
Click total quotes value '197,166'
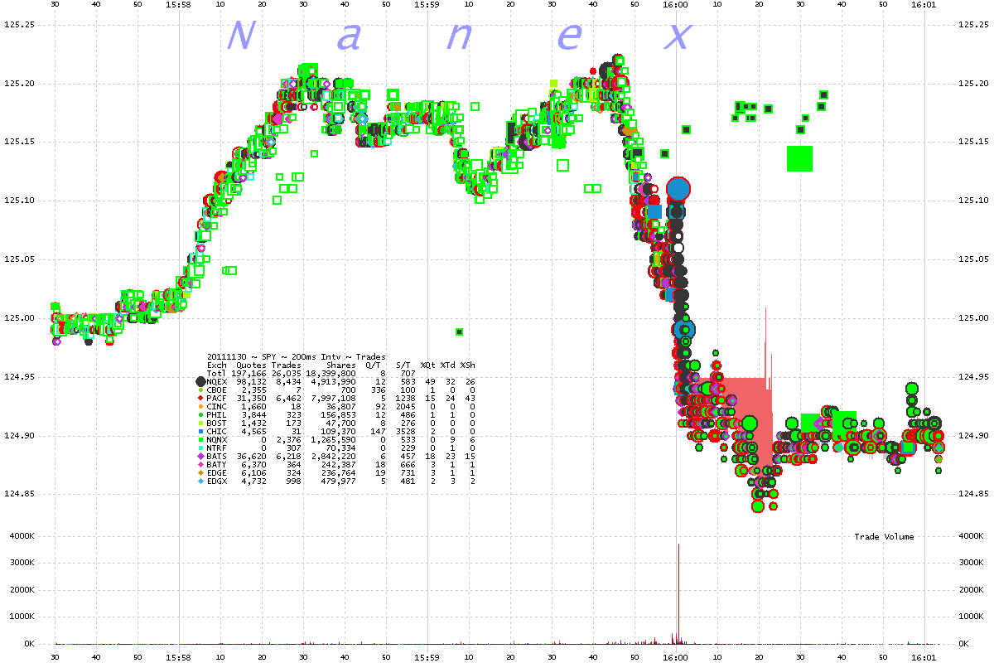(x=248, y=373)
